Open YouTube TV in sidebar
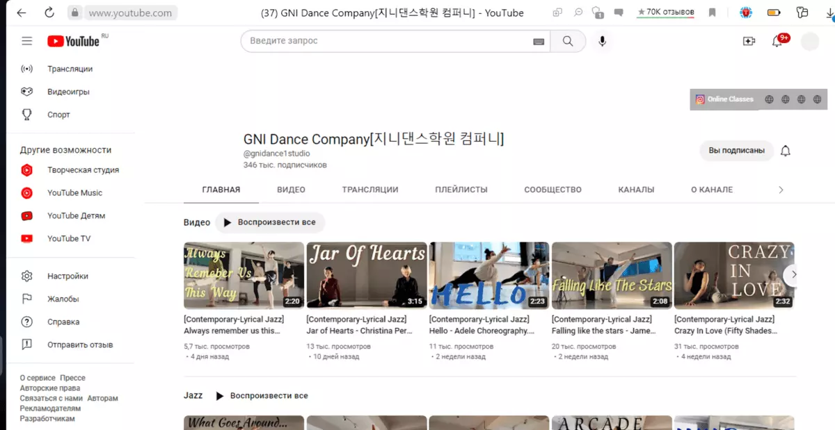This screenshot has width=835, height=430. click(70, 238)
